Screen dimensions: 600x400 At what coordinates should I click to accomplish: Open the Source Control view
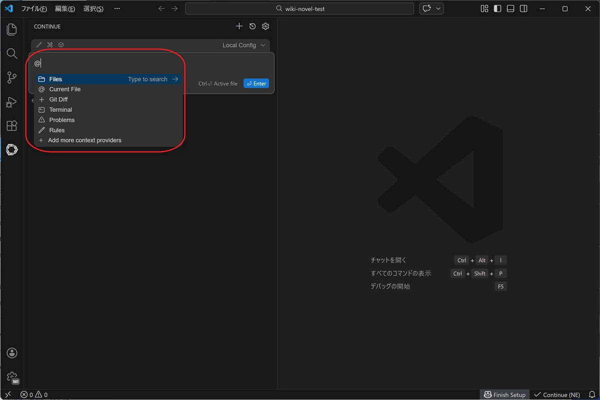[x=11, y=77]
